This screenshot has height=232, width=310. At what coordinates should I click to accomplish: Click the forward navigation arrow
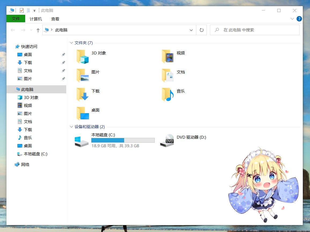23,30
